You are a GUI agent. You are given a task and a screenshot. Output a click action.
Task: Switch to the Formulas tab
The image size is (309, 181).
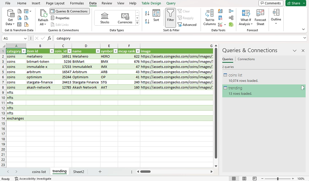coord(77,3)
